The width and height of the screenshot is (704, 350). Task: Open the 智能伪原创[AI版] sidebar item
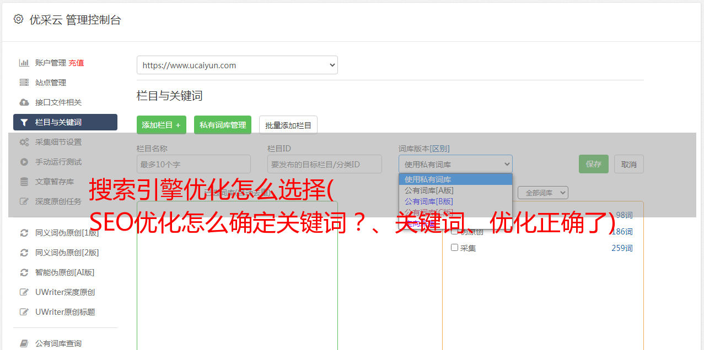(65, 272)
